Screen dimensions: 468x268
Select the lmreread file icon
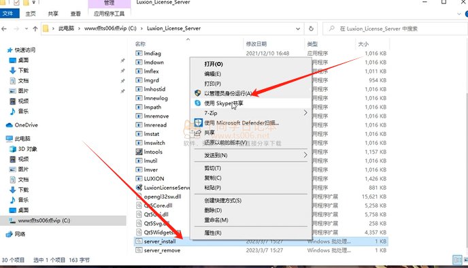pos(139,125)
